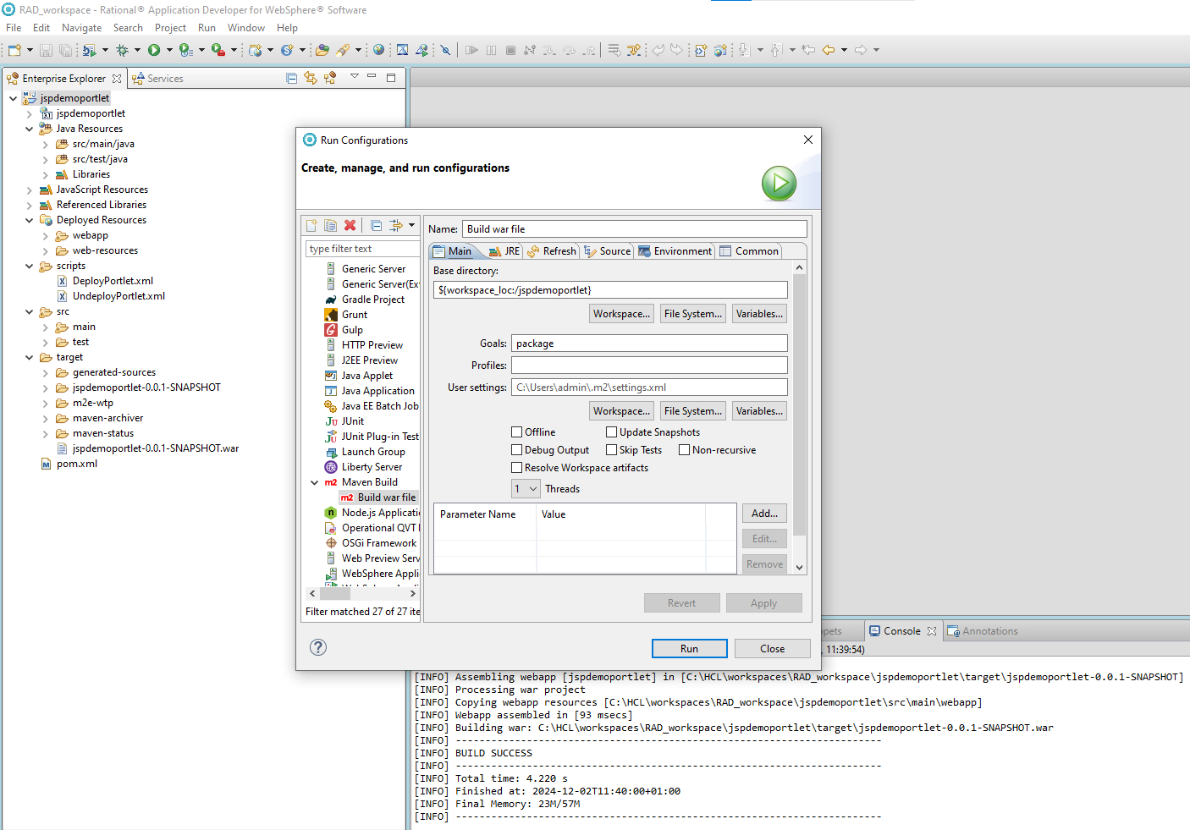This screenshot has width=1190, height=830.
Task: Open the Project menu
Action: (x=170, y=28)
